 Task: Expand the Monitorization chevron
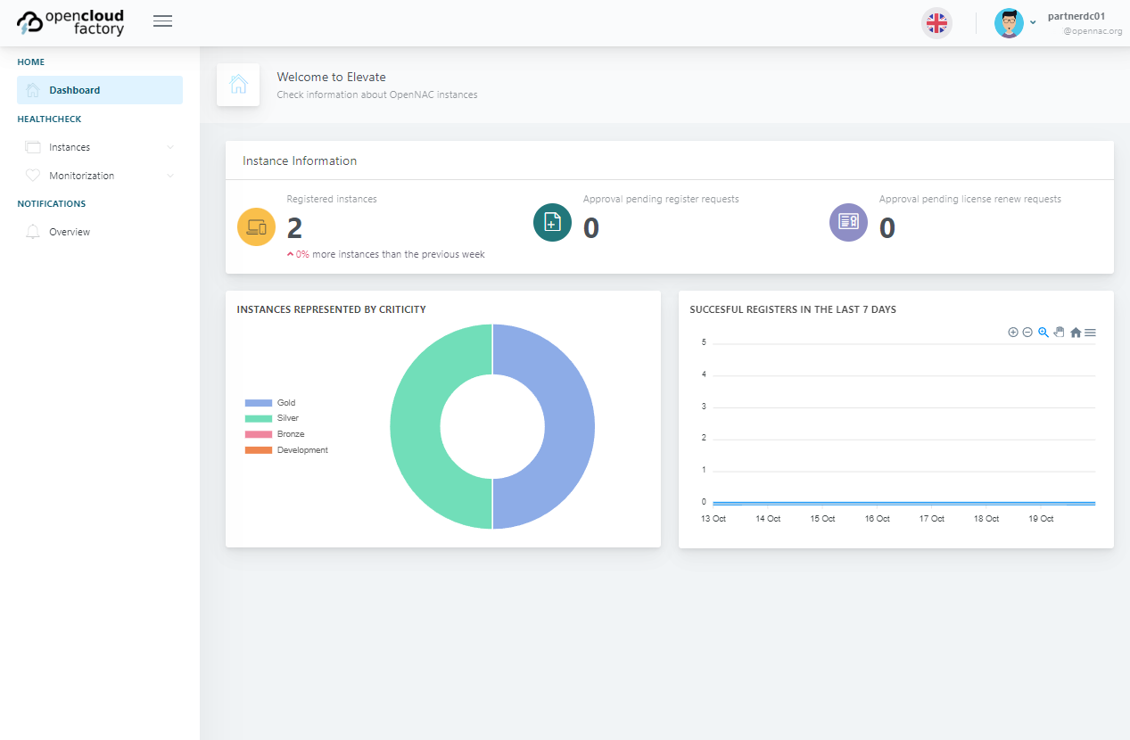pyautogui.click(x=170, y=176)
